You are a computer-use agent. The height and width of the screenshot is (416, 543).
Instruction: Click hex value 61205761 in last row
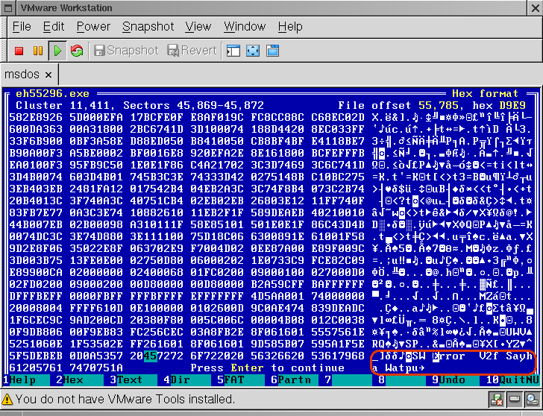[36, 368]
